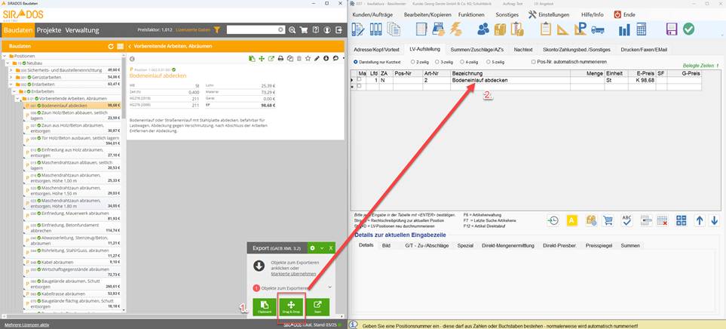Open the Direkt-Mengenermittlung details tab

click(508, 245)
